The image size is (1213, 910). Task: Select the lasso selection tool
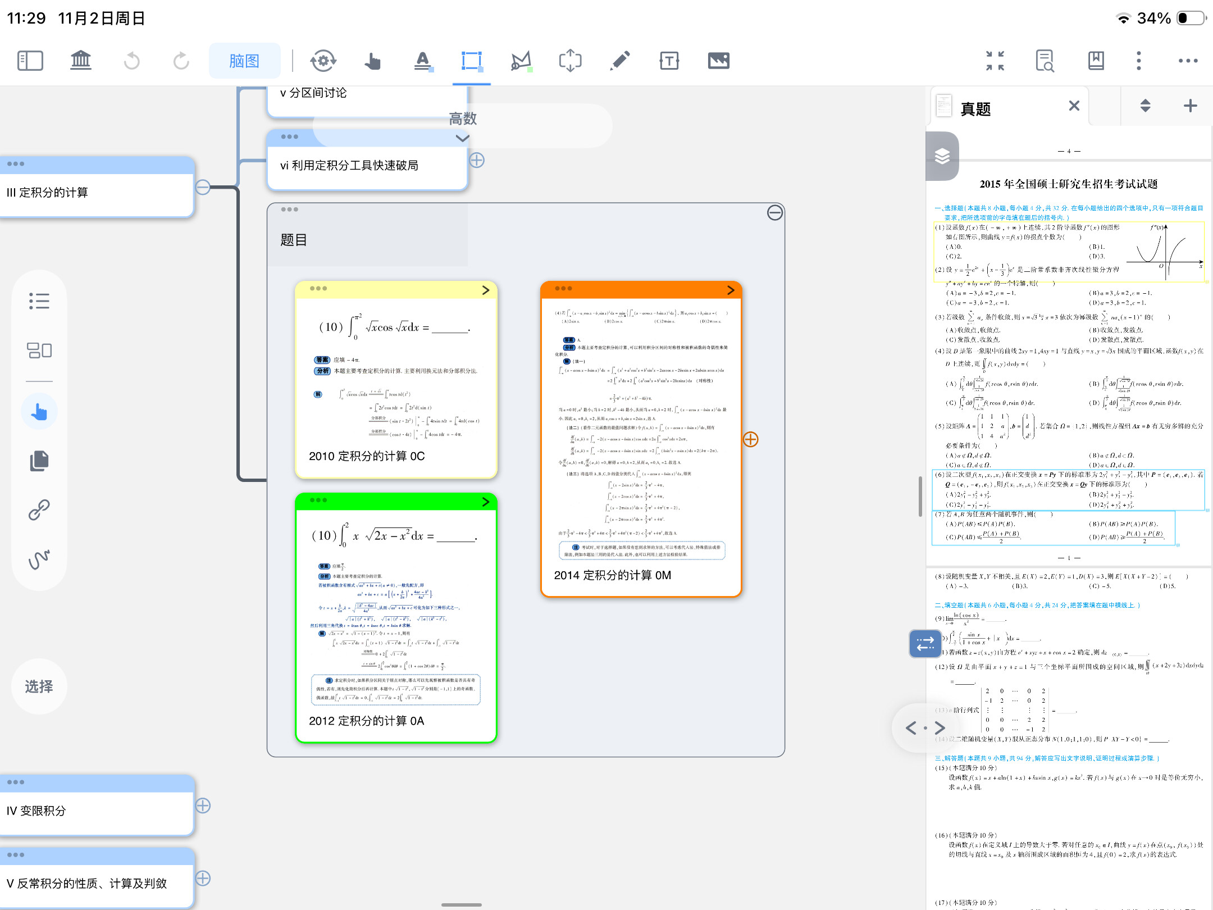click(x=521, y=61)
